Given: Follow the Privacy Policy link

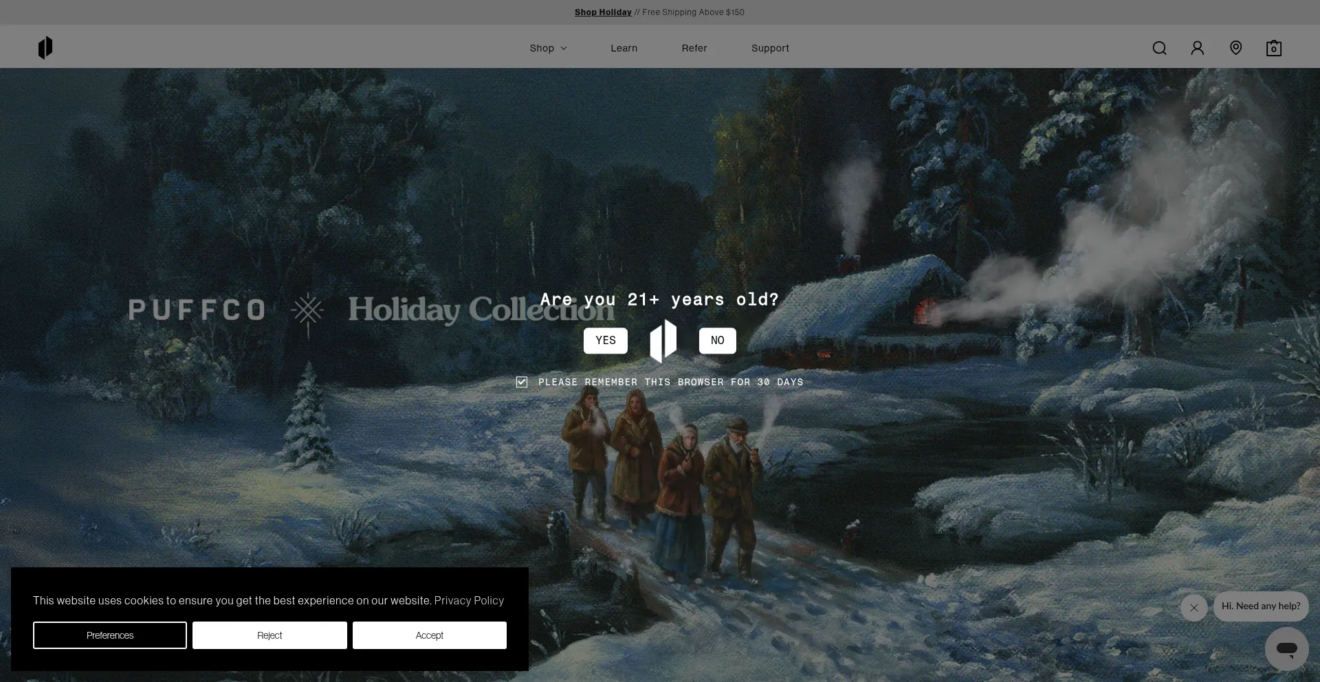Looking at the screenshot, I should [x=469, y=600].
